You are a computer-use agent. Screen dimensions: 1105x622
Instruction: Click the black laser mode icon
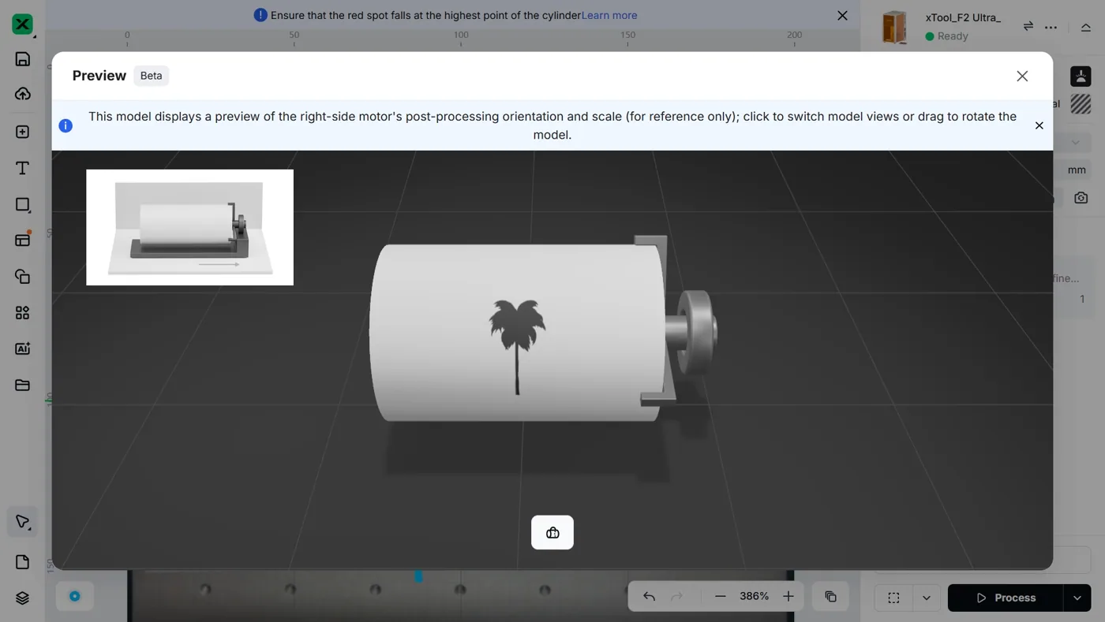1081,76
